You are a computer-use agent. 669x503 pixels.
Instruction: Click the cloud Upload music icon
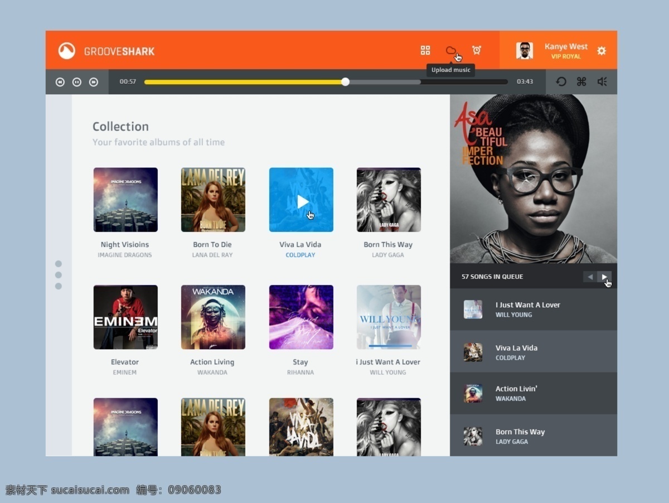click(450, 50)
